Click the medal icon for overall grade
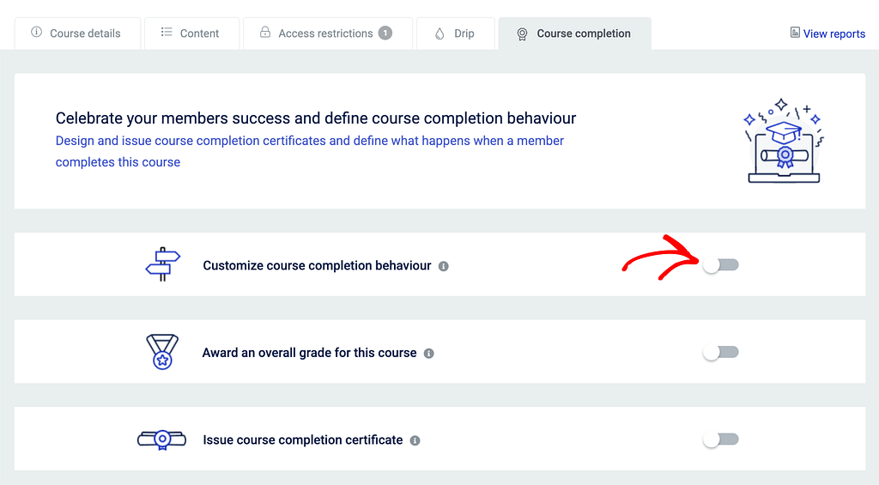 (162, 352)
